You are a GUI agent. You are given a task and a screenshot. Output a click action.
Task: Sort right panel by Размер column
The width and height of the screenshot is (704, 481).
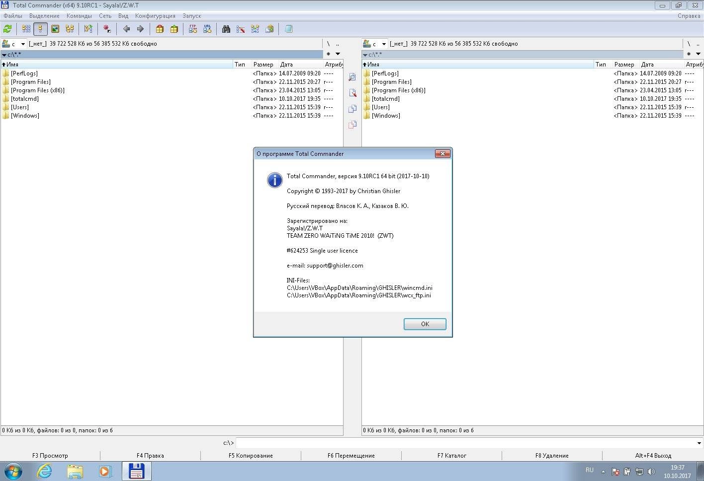click(x=625, y=65)
